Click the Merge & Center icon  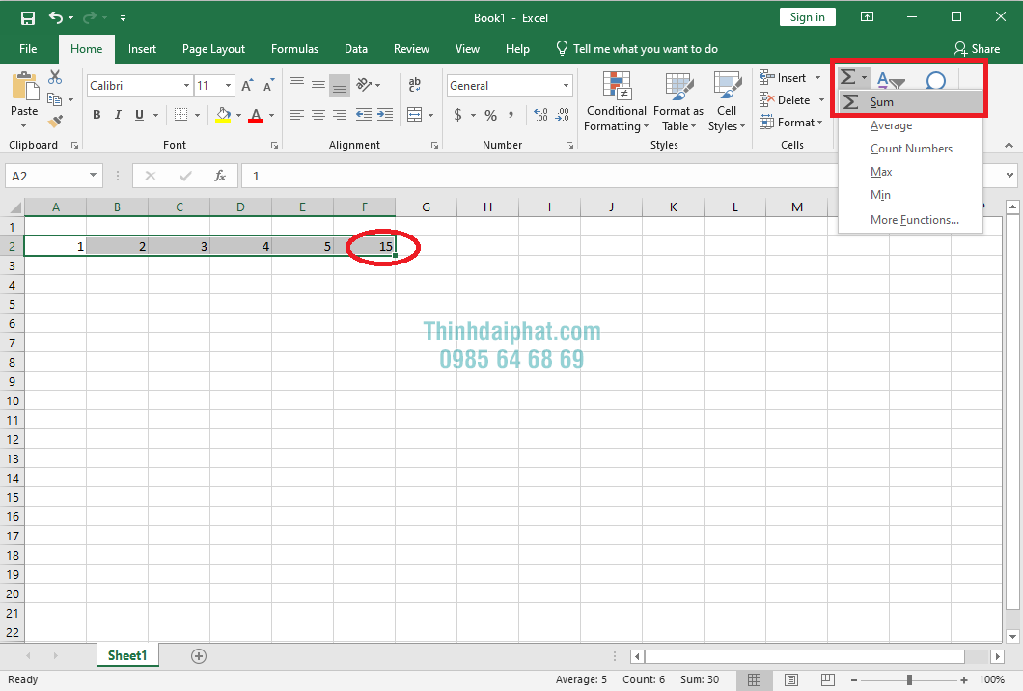[x=414, y=115]
